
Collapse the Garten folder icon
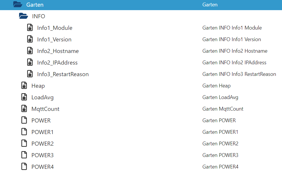[x=18, y=5]
